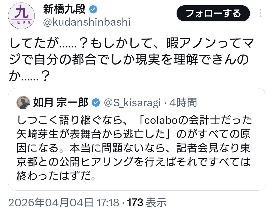The height and width of the screenshot is (219, 274).
Task: Open 如月 宗一郎's small avatar in quote
Action: [23, 103]
